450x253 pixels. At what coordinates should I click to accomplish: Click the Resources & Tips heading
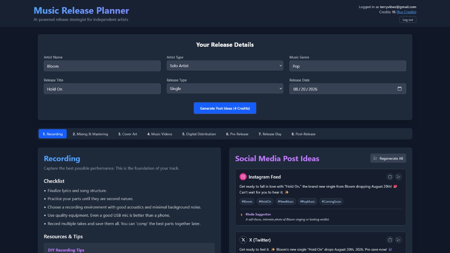[63, 236]
